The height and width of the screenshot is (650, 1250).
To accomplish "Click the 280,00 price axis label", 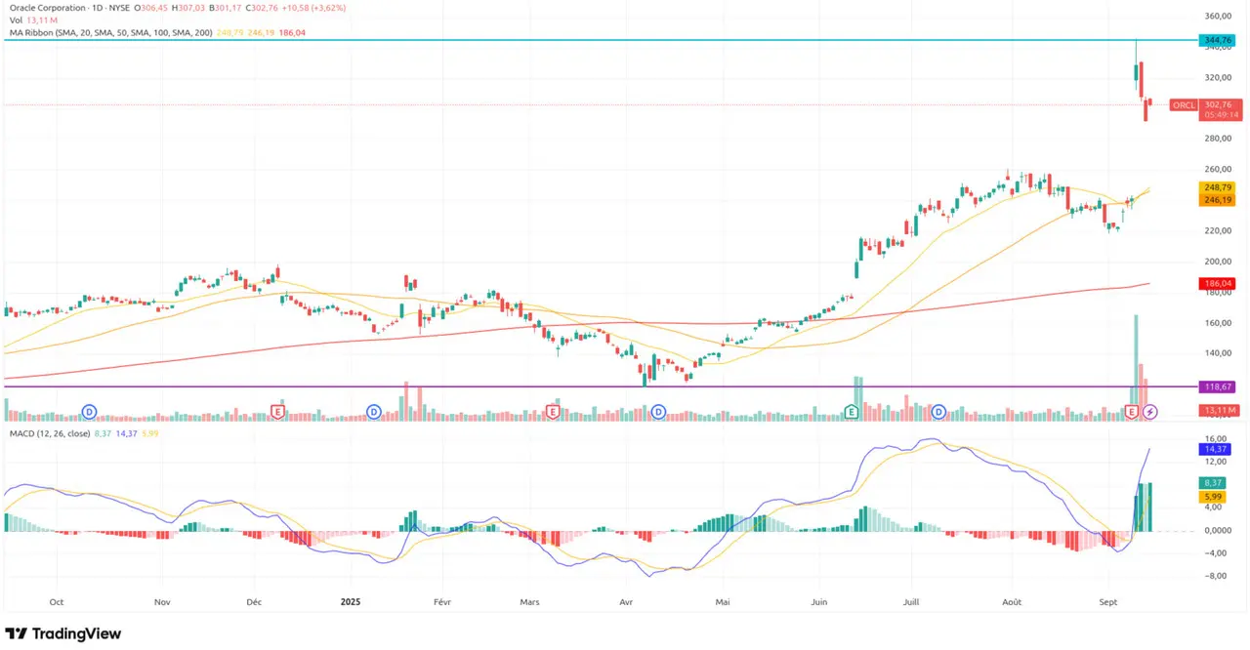I will [x=1219, y=140].
